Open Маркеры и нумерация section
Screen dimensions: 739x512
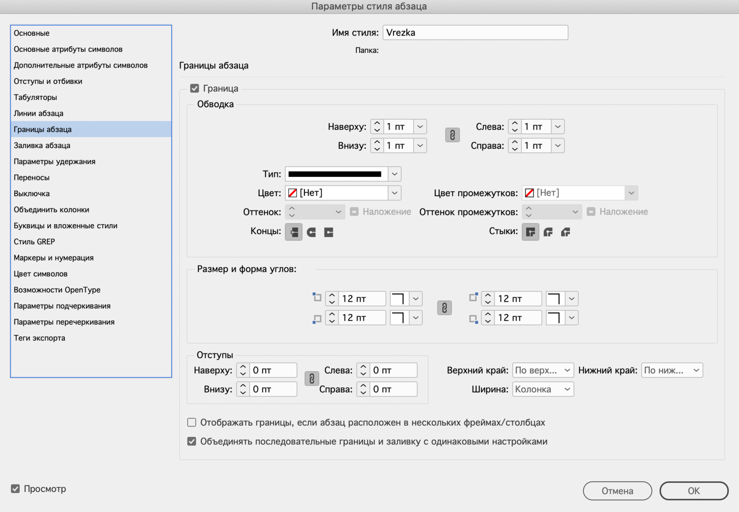pyautogui.click(x=91, y=258)
